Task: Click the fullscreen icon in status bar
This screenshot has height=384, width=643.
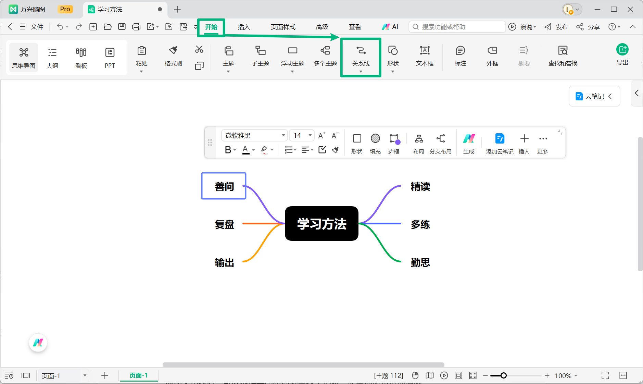Action: click(x=605, y=376)
